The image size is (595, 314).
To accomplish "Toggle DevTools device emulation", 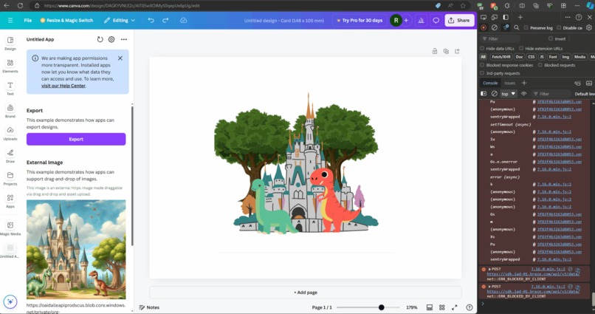I will [x=495, y=17].
